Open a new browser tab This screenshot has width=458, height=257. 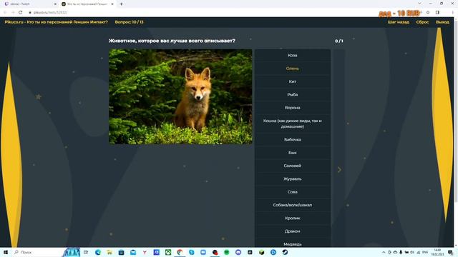tap(121, 4)
